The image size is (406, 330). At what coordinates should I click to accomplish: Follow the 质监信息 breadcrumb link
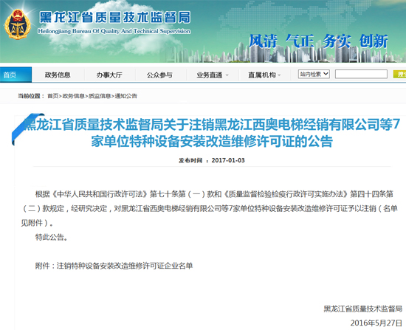pyautogui.click(x=100, y=96)
